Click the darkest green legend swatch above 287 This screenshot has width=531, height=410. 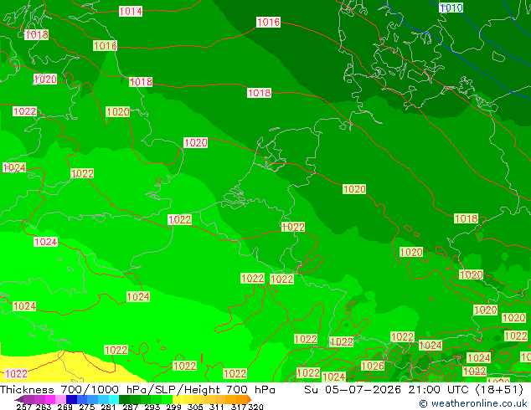124,399
